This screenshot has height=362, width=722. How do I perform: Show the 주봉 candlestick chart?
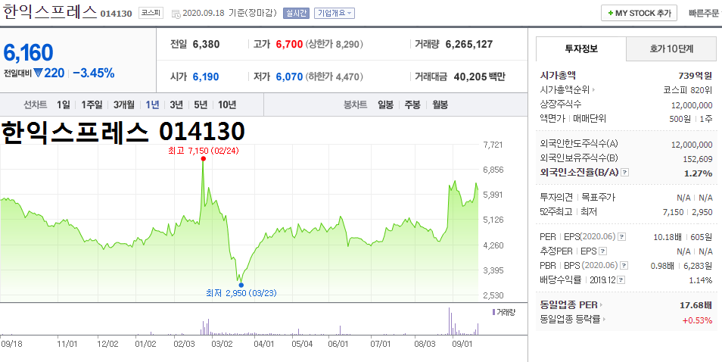[412, 105]
